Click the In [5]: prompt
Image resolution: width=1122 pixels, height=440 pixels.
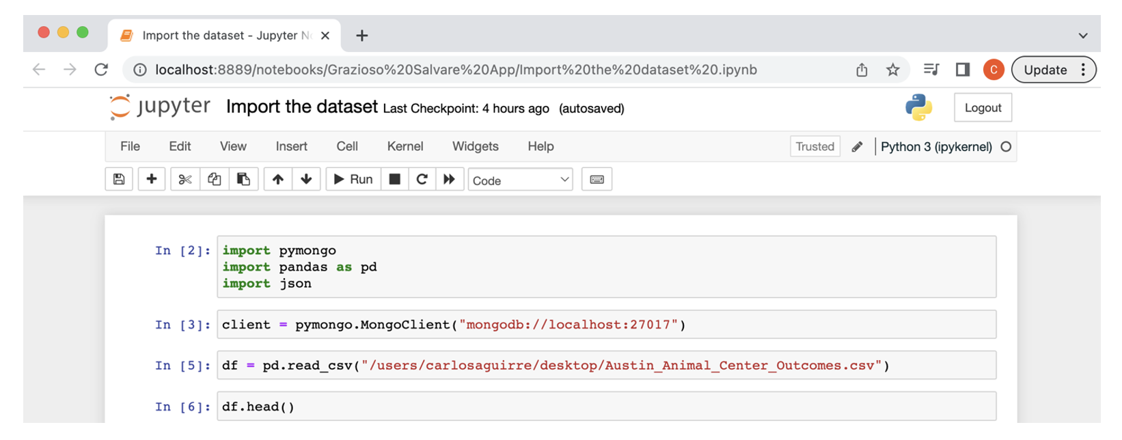point(182,366)
